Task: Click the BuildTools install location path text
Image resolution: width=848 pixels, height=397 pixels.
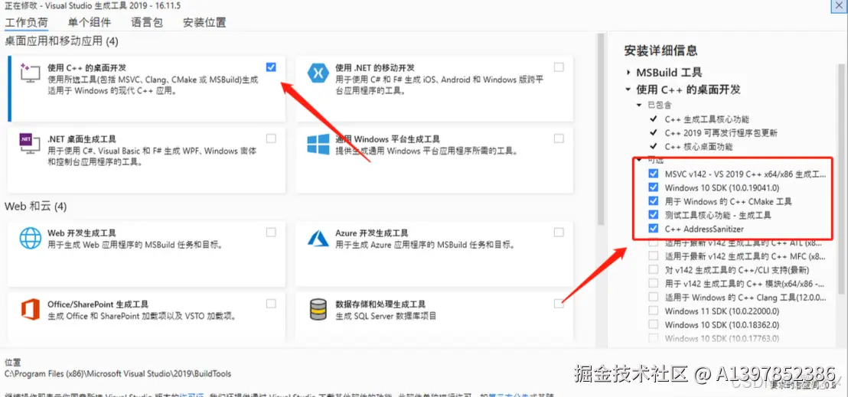Action: point(118,373)
